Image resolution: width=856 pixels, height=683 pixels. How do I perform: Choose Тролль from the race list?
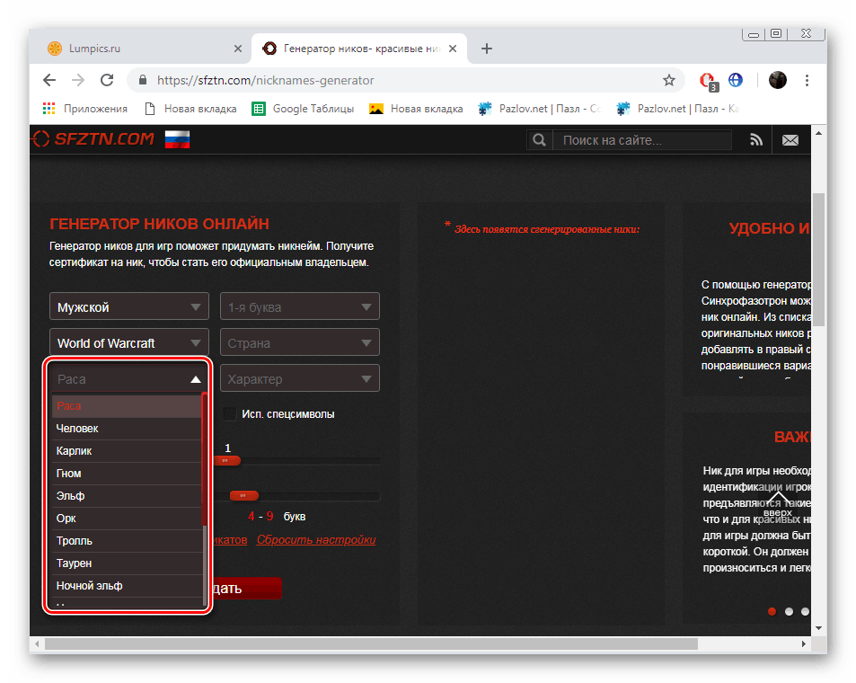(127, 541)
